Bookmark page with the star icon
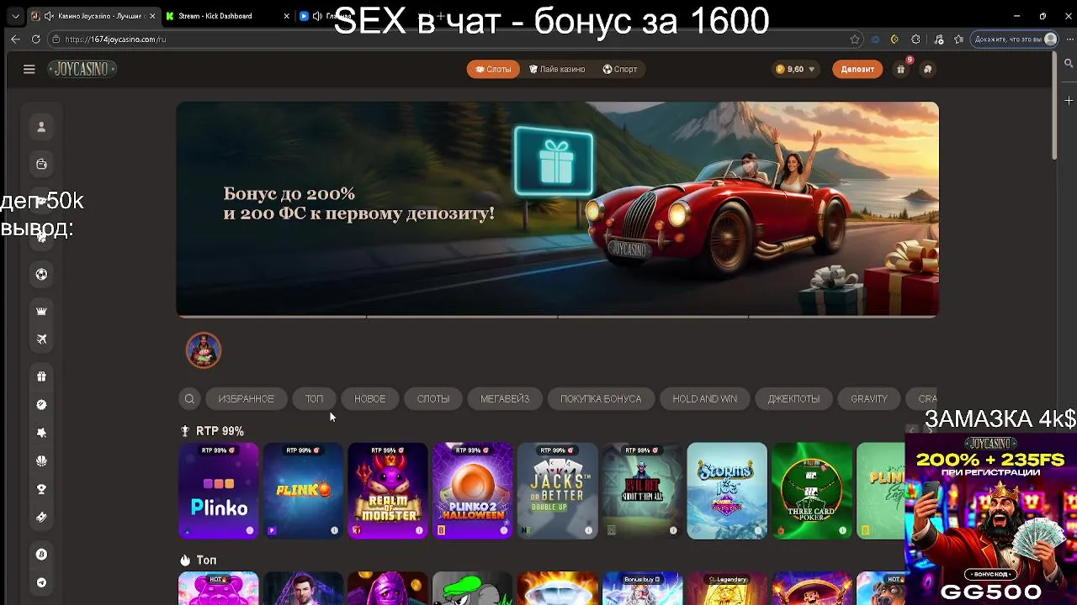This screenshot has height=605, width=1077. tap(855, 39)
